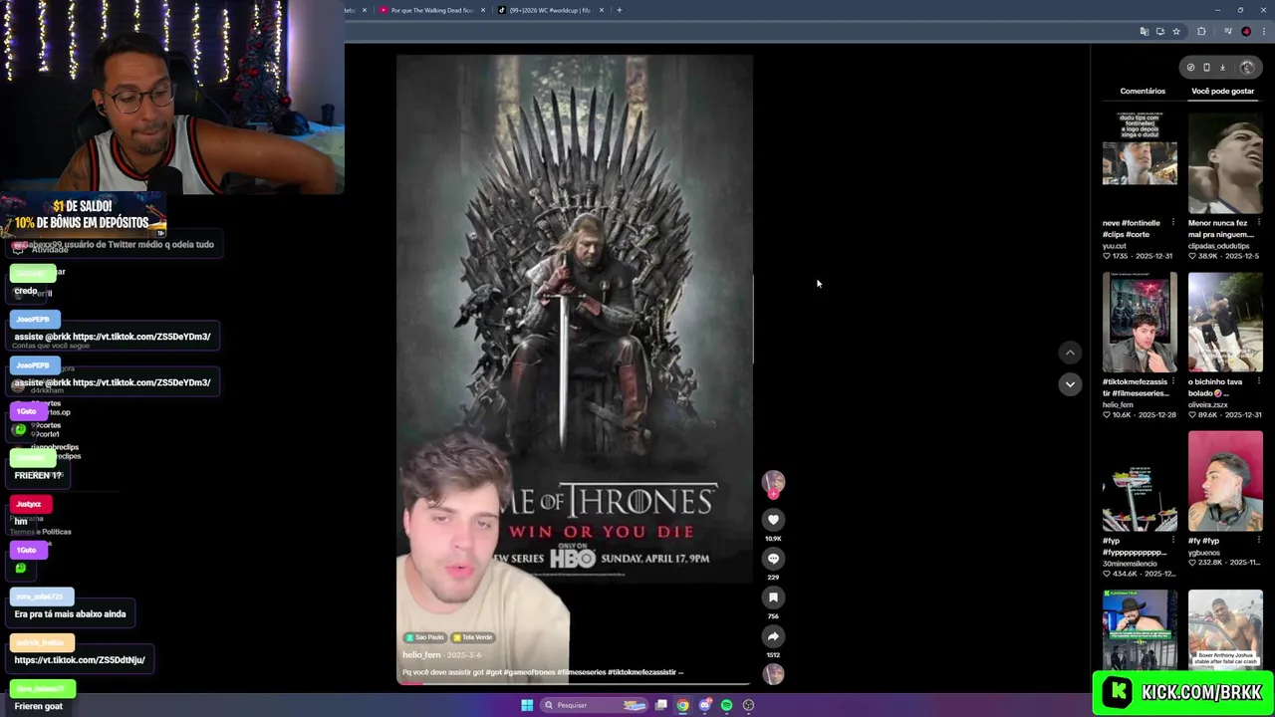
Task: Open more options for o bichinho tava clip
Action: (1258, 382)
